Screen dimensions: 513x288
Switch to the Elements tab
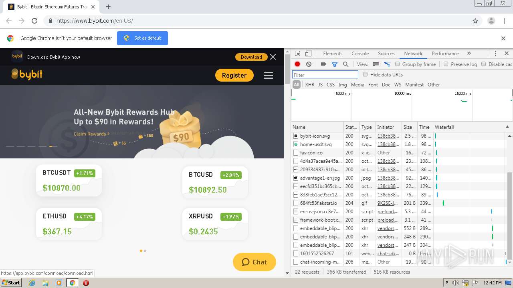(333, 54)
